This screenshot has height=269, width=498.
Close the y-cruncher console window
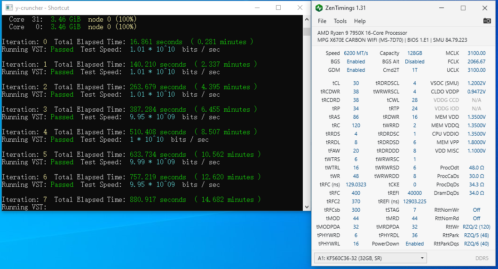click(300, 8)
